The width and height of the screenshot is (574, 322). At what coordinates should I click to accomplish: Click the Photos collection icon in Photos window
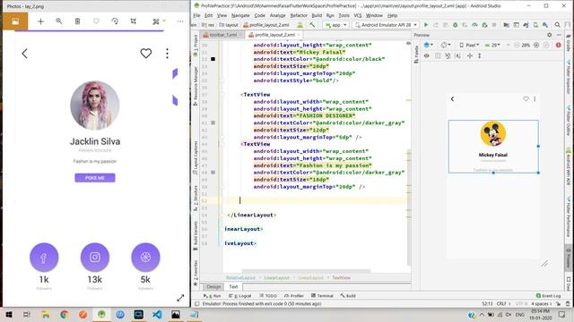[x=15, y=21]
